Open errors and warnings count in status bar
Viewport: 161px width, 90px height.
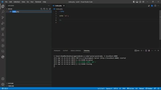[5, 88]
